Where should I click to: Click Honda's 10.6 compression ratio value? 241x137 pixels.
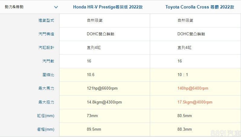click(x=91, y=75)
